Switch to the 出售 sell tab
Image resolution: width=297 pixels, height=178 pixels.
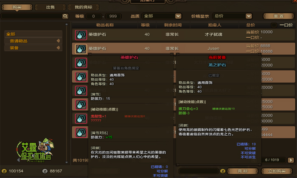(50, 7)
